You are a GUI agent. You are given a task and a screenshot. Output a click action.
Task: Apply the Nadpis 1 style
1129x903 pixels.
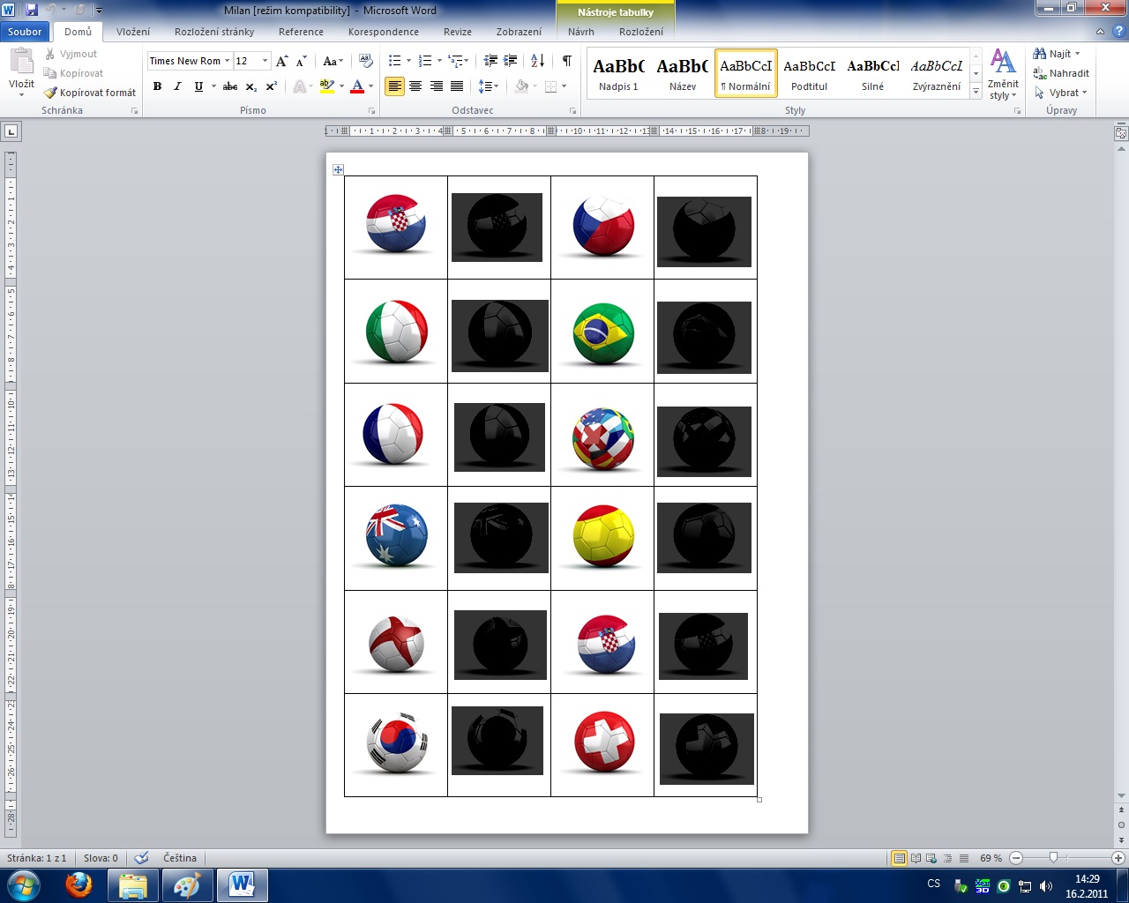(x=618, y=73)
